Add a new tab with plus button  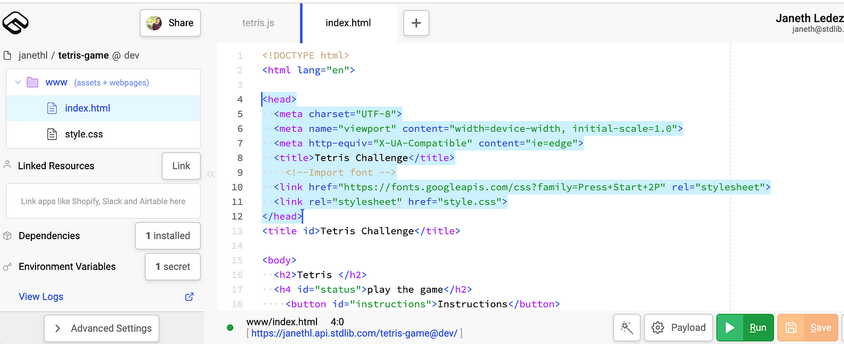click(x=416, y=23)
